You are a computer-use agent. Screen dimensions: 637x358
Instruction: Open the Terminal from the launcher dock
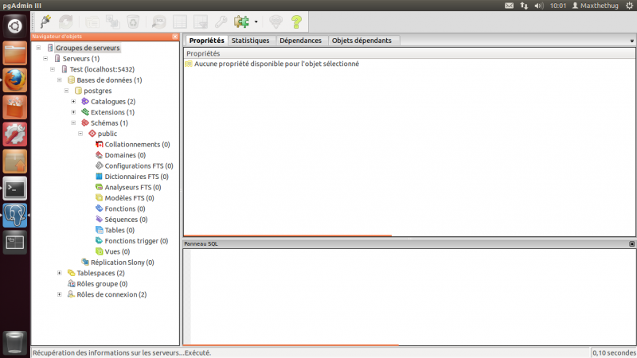coord(15,189)
